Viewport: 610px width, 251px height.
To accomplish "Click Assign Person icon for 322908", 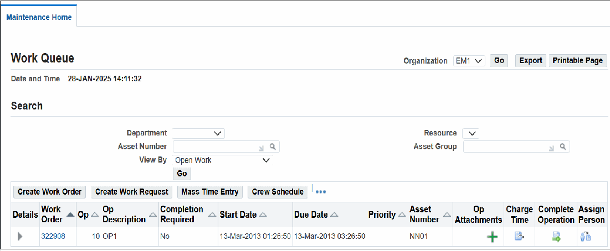I will click(586, 237).
